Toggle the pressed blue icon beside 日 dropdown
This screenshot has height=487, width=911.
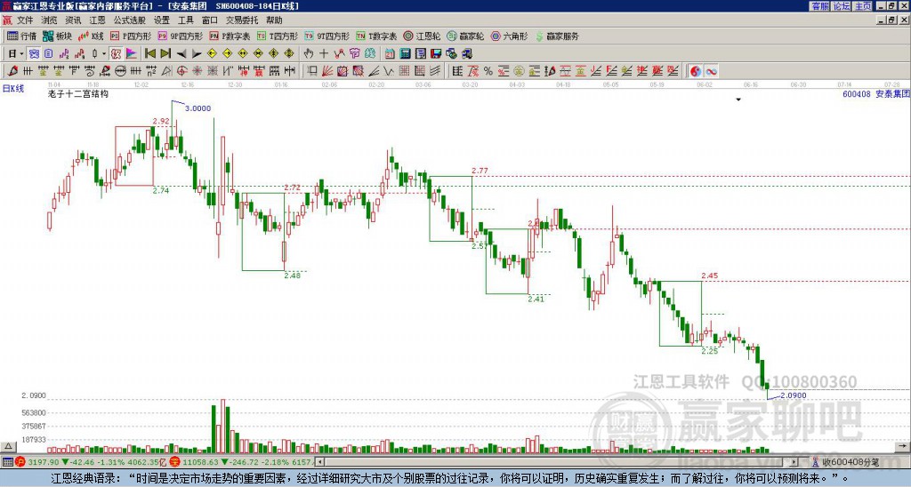(x=34, y=53)
